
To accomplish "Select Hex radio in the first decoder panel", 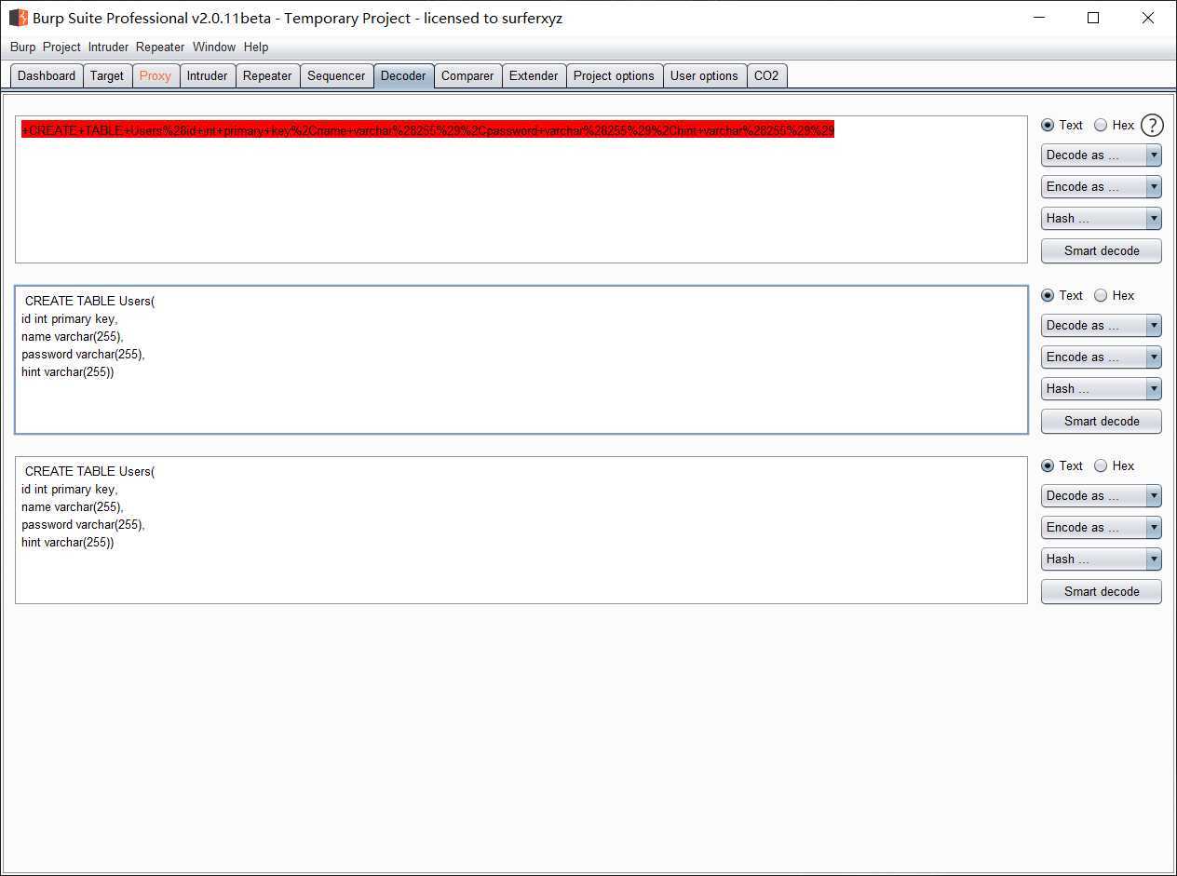I will coord(1101,125).
